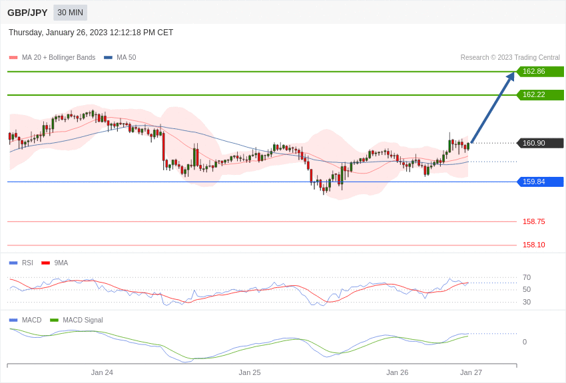
Task: Click the MA 50 legend swatch
Action: point(108,58)
